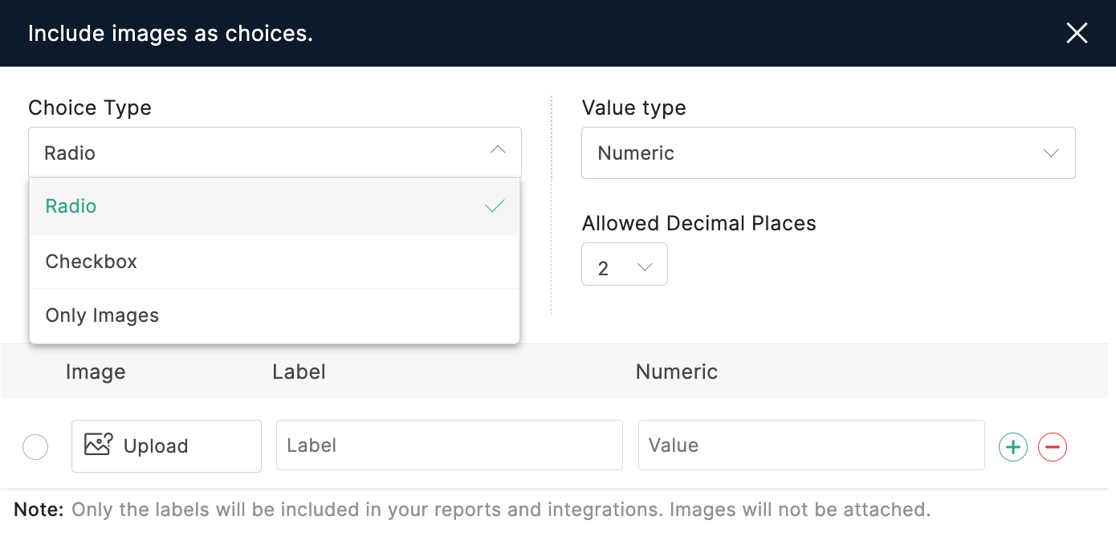Click the Allowed Decimal Places chevron arrow
The height and width of the screenshot is (557, 1116).
pos(644,268)
